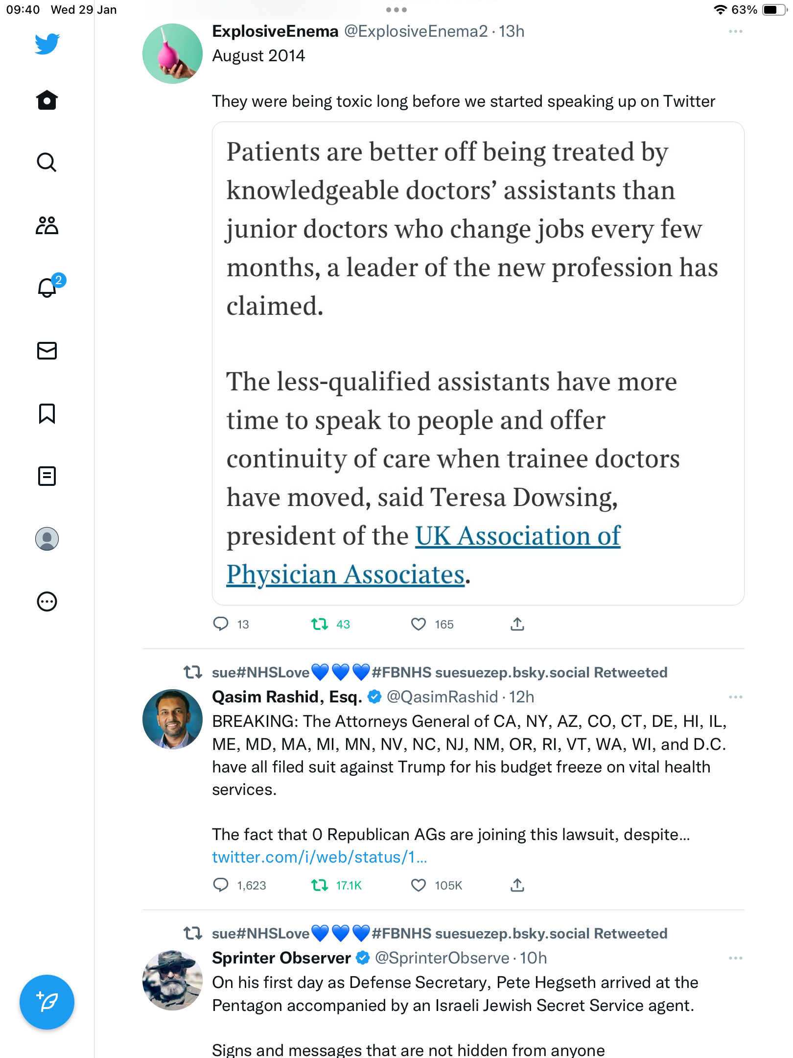This screenshot has height=1058, width=793.
Task: Share the Qasim Rashid tweet
Action: pyautogui.click(x=517, y=885)
